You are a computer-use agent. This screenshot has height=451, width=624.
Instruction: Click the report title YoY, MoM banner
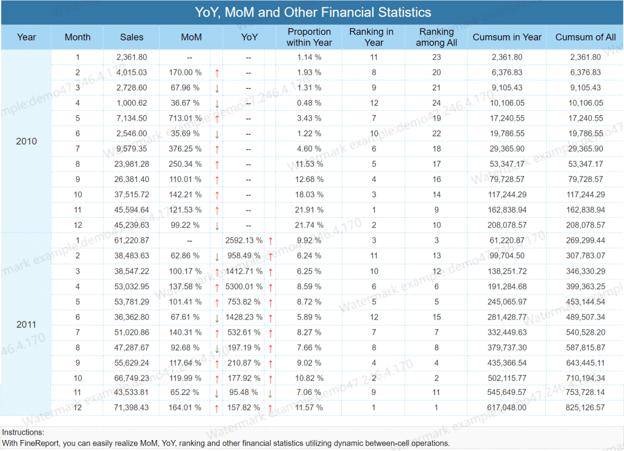(x=313, y=12)
